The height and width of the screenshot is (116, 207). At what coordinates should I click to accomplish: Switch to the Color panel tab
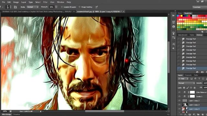[x=180, y=13]
